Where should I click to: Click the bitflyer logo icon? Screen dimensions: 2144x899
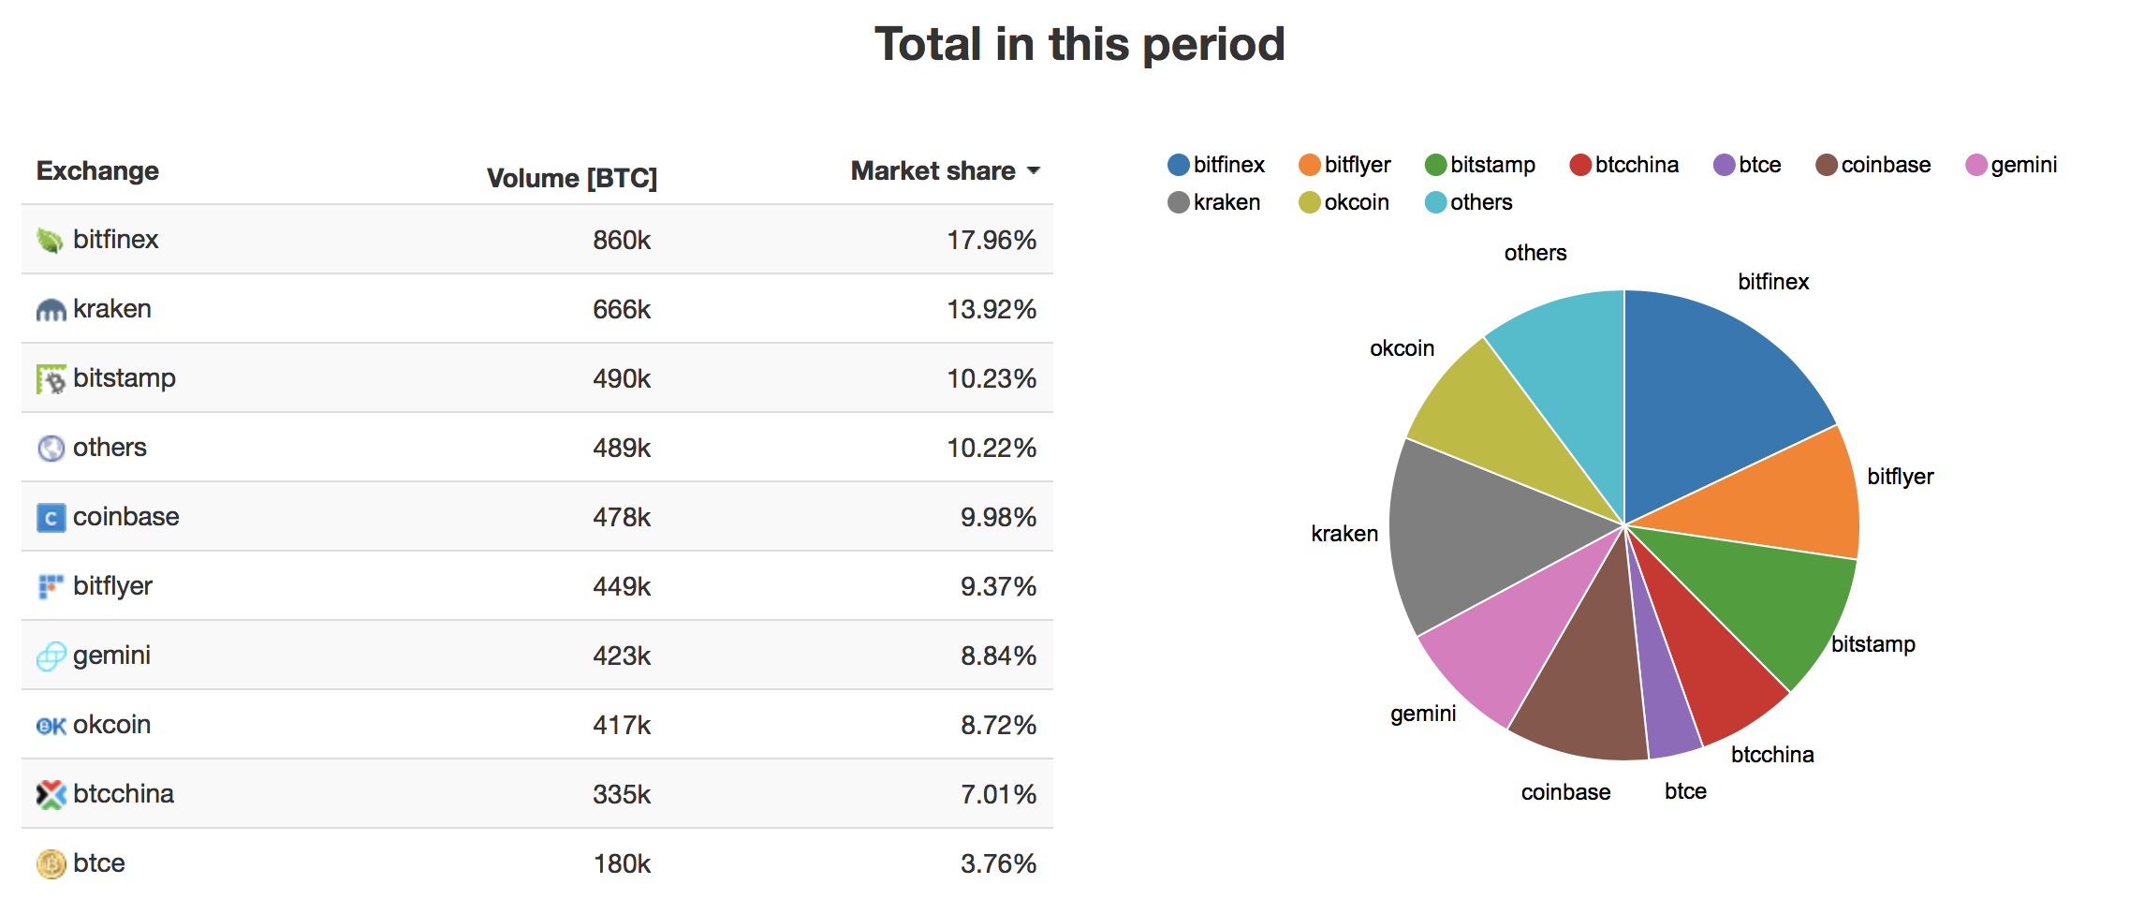[x=51, y=587]
